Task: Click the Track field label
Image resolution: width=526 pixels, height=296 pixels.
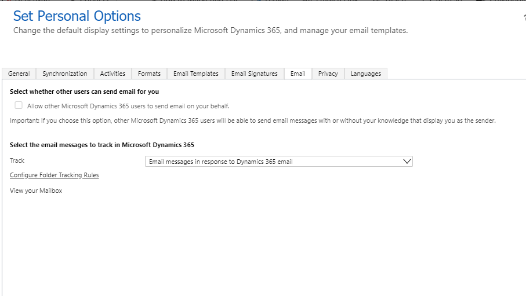Action: (17, 160)
